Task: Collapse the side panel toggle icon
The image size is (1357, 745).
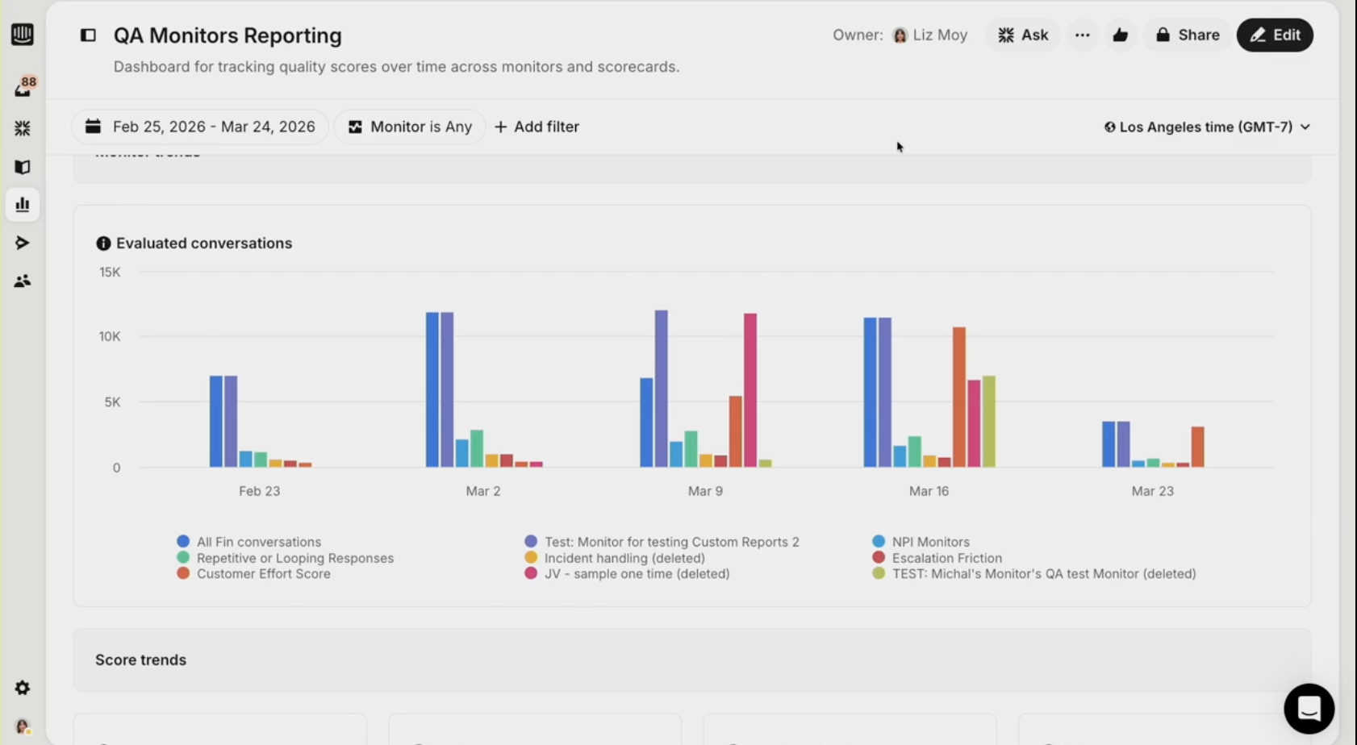Action: (x=88, y=35)
